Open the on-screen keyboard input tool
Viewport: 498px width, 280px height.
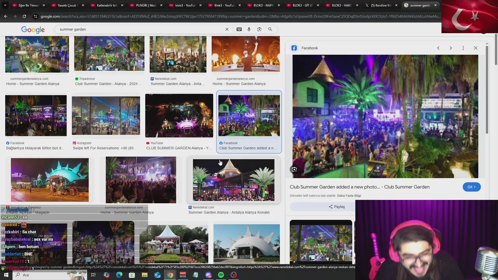tap(239, 29)
